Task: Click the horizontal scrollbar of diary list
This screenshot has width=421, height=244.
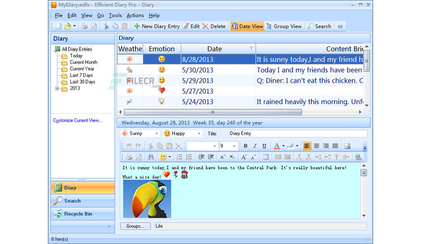Action: pyautogui.click(x=213, y=112)
